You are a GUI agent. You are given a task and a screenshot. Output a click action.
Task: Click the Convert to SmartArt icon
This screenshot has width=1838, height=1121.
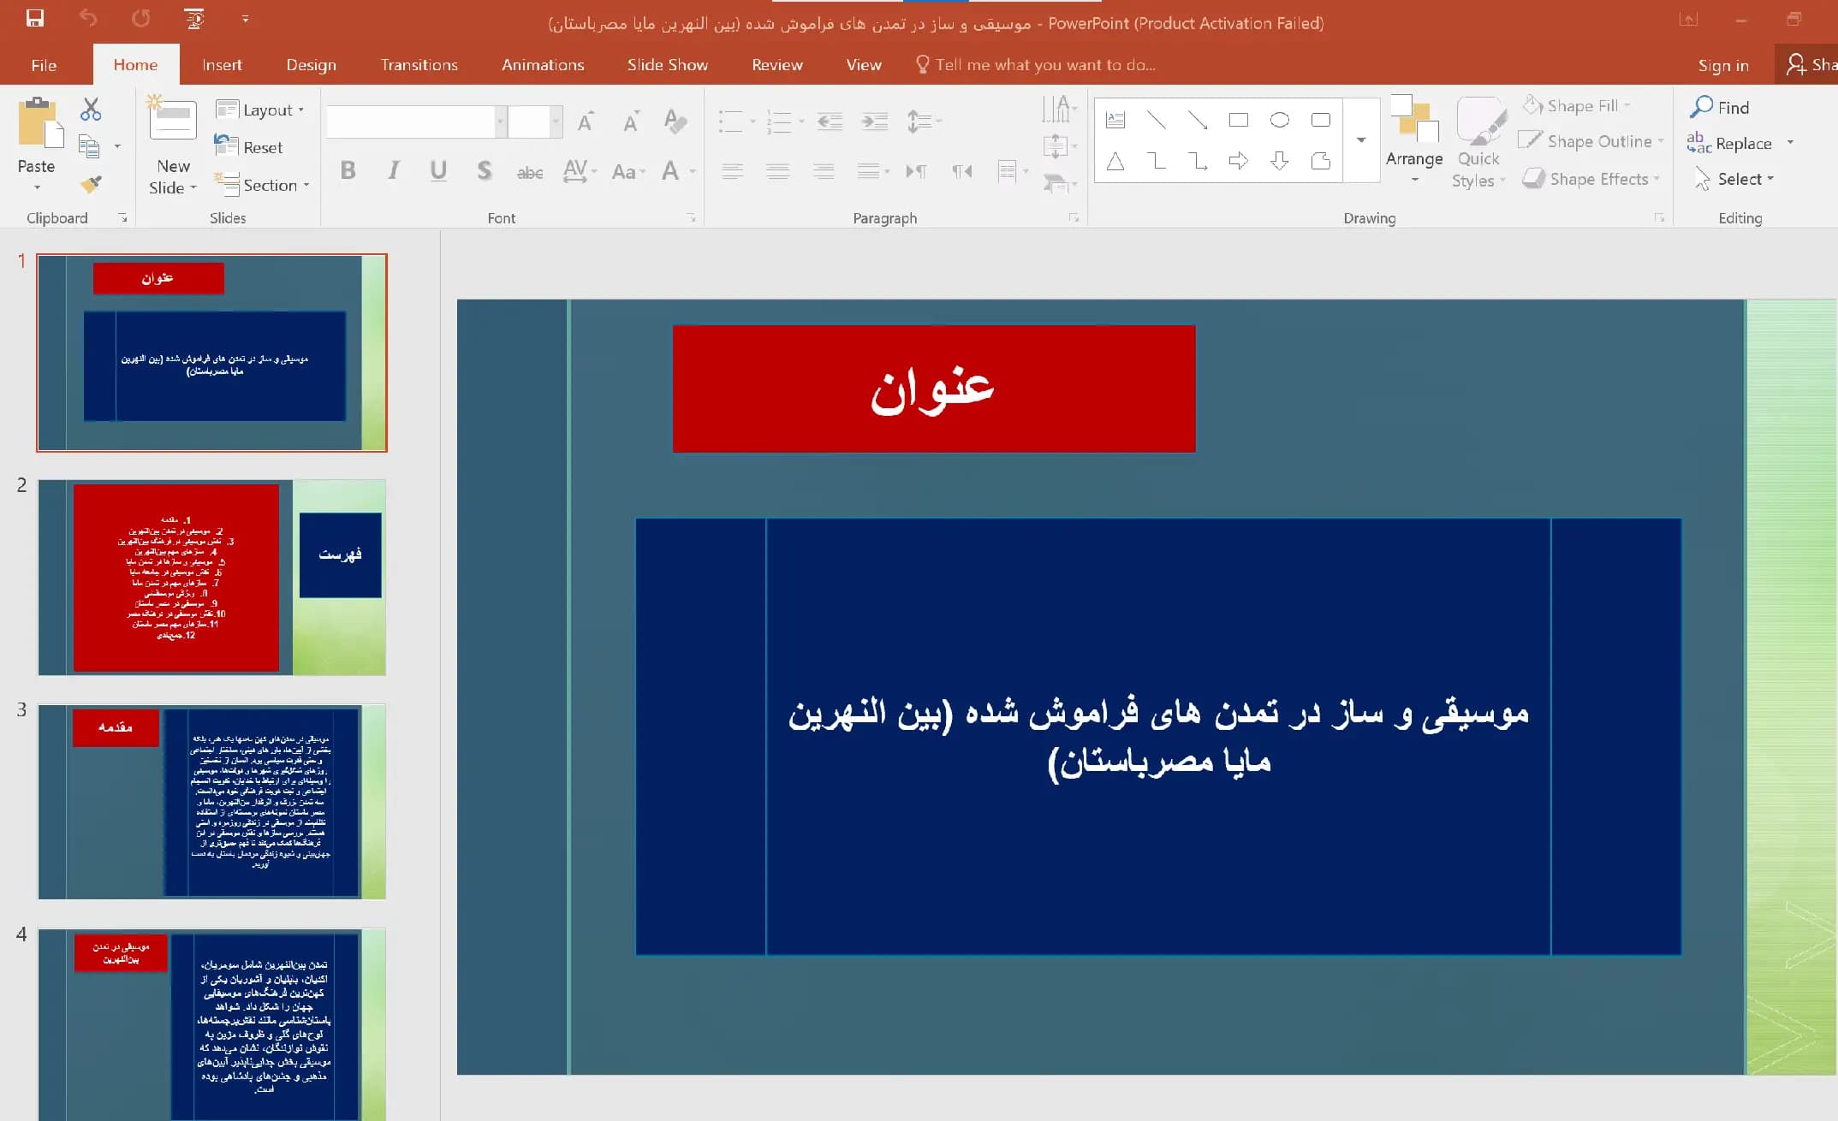1059,183
